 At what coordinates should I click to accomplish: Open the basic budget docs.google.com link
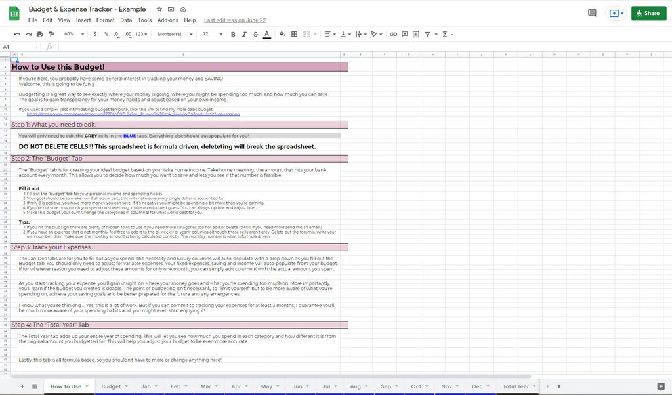(x=133, y=114)
